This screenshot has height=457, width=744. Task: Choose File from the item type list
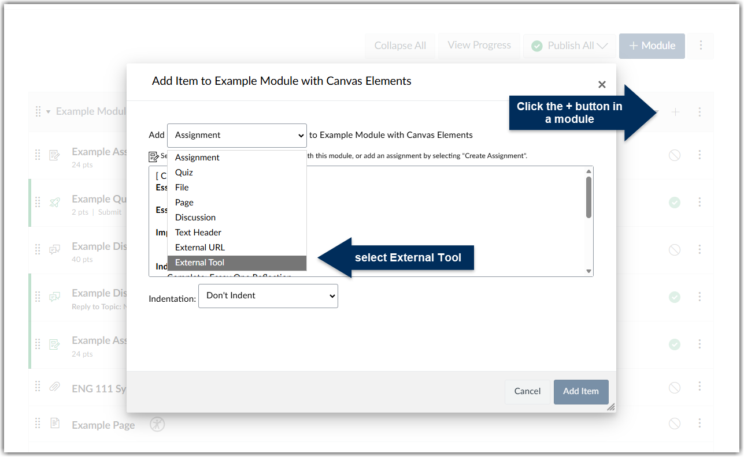coord(237,188)
